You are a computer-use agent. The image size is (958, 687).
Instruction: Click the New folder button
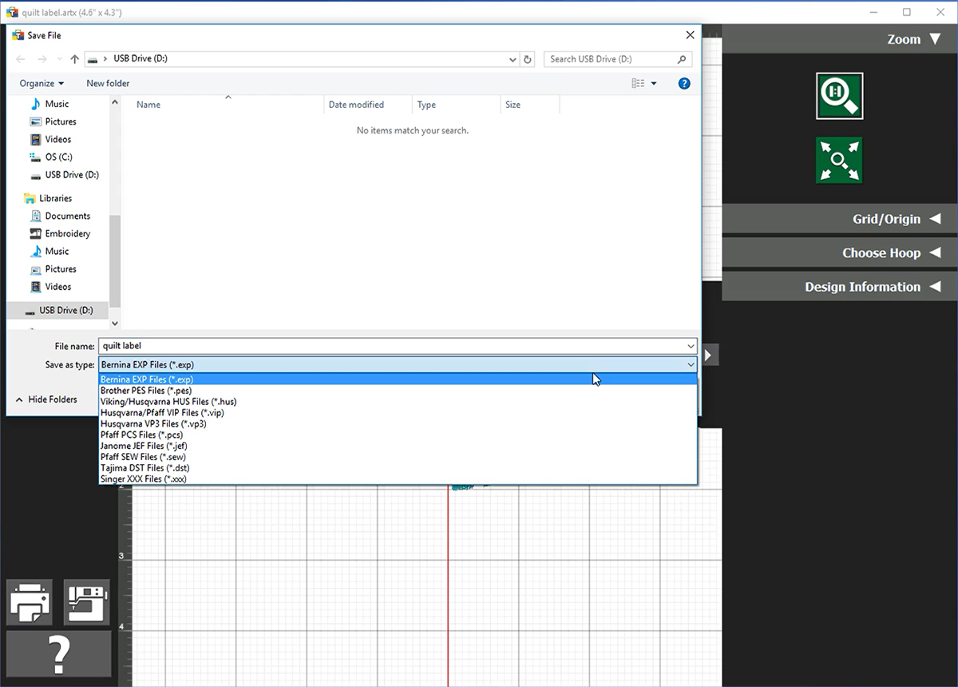(108, 83)
